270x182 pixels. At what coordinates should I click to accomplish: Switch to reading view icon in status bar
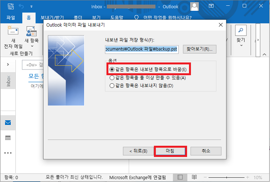(x=194, y=177)
